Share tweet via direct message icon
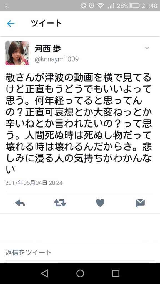160x284 pixels. [140, 203]
